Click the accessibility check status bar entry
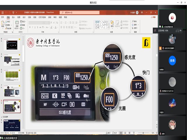Viewport: 187px width, 140px height. [x=31, y=133]
